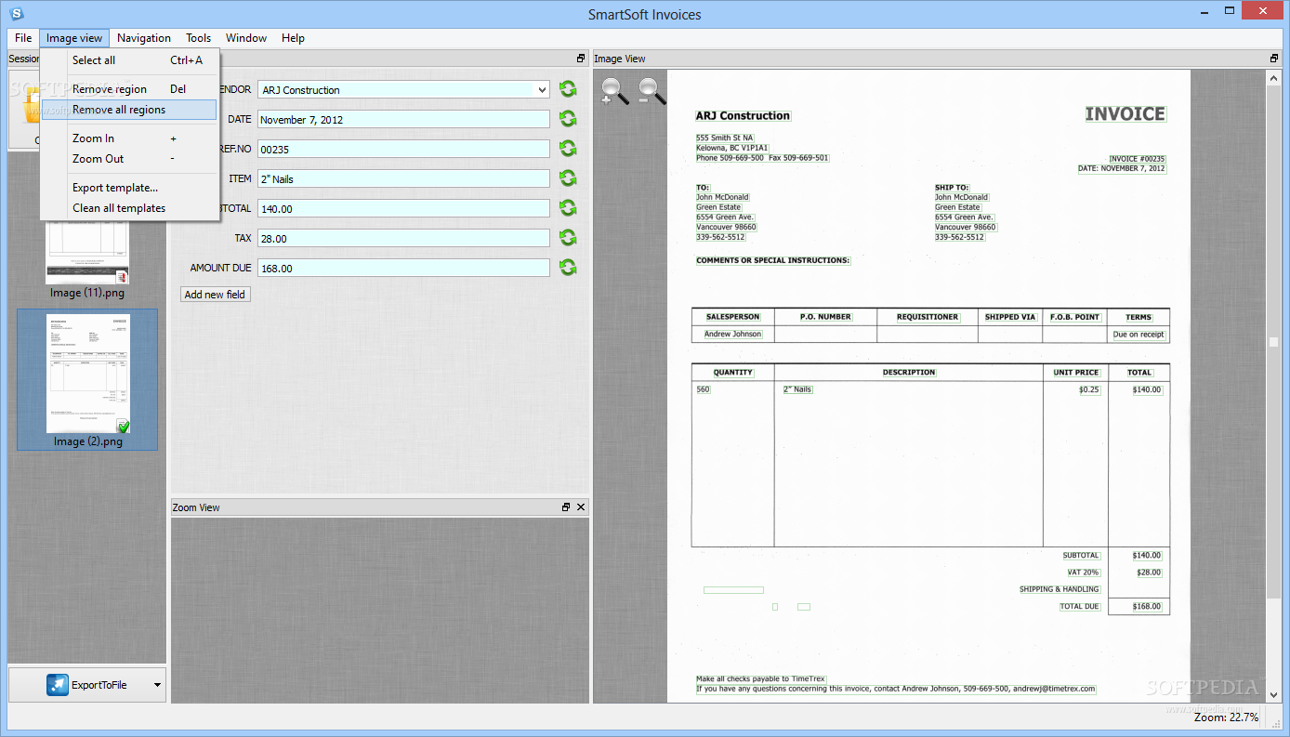This screenshot has width=1290, height=737.
Task: Open the VENDOR combo box dropdown
Action: pos(542,90)
